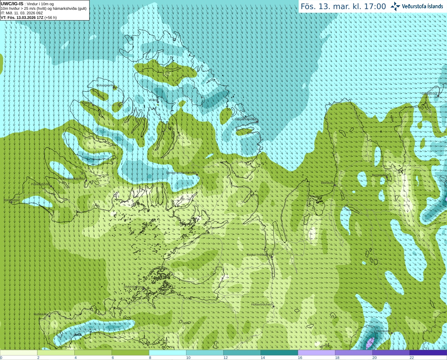Click the 18–20 m/s purple legend swatch

click(x=354, y=353)
